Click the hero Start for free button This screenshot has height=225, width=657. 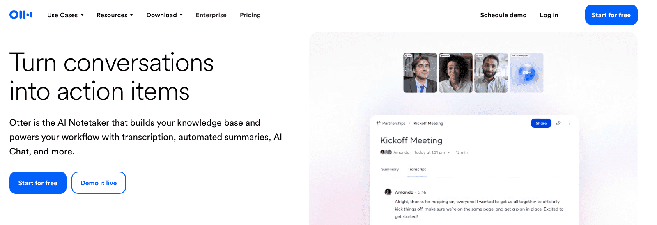pyautogui.click(x=38, y=183)
